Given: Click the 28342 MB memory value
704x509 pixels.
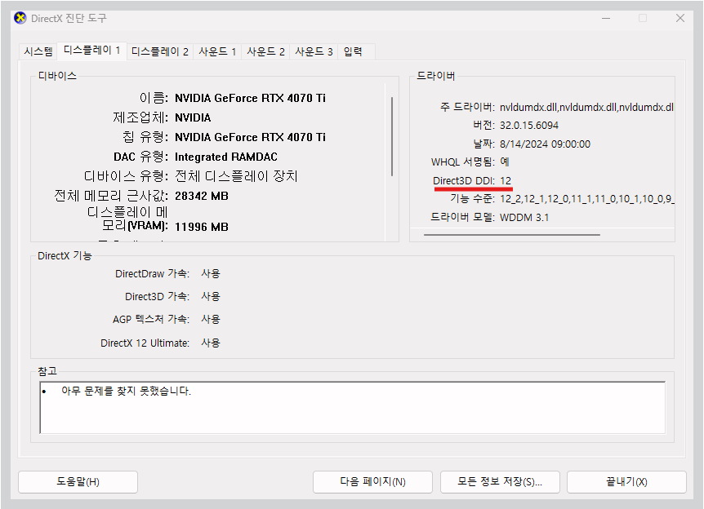Looking at the screenshot, I should [x=202, y=196].
